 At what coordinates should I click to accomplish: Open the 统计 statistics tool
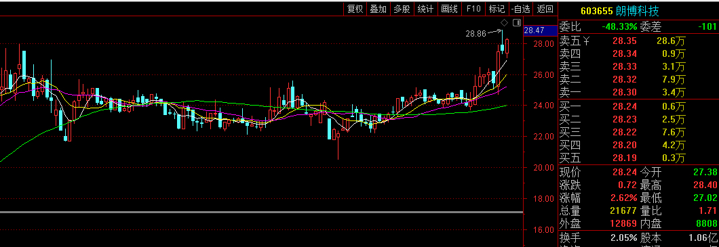click(x=425, y=9)
